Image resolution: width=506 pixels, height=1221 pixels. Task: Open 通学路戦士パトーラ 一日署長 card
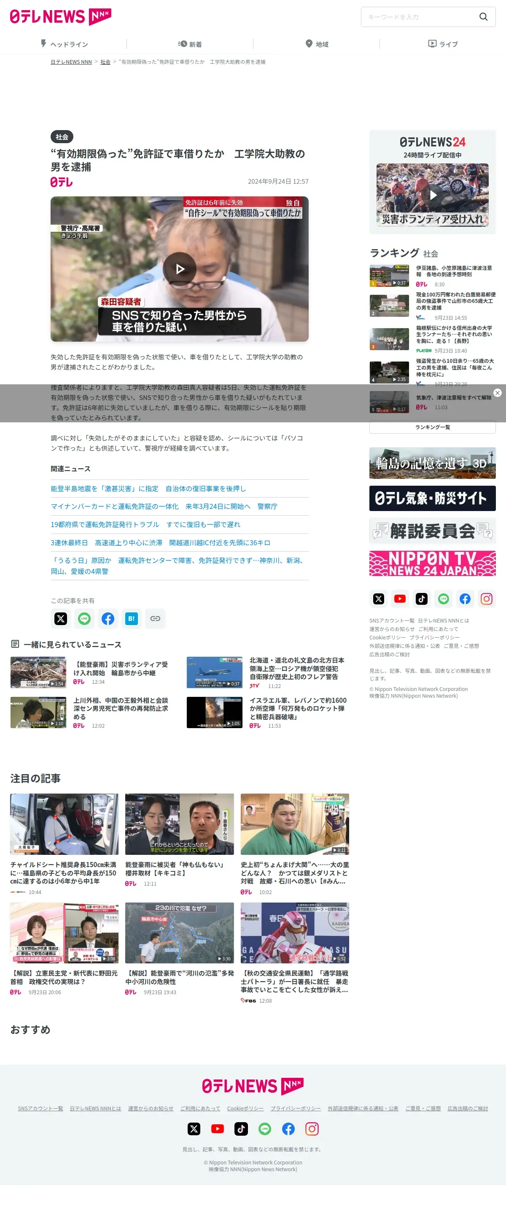tap(295, 953)
